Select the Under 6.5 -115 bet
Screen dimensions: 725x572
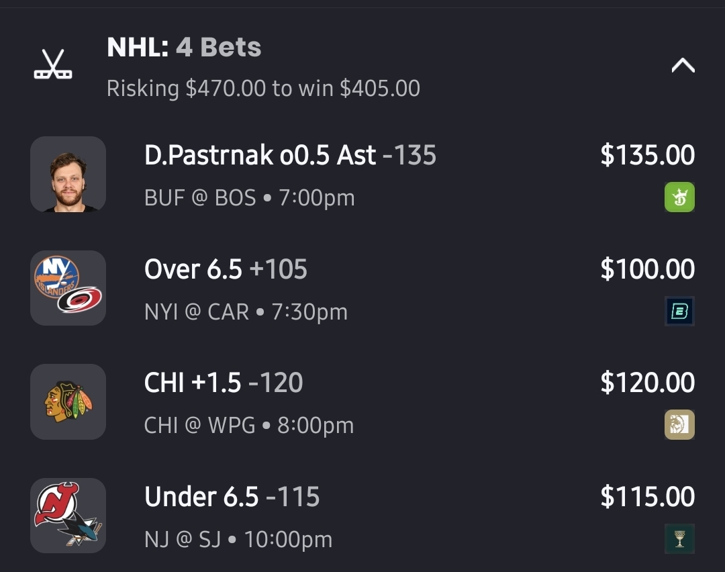tap(232, 497)
